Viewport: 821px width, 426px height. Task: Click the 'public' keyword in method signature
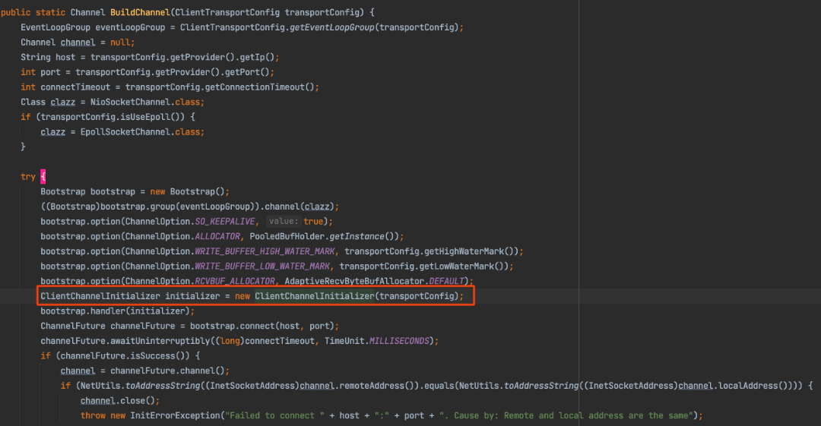tap(16, 12)
